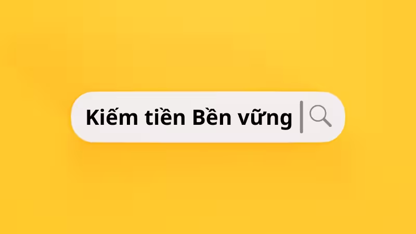Click the magnifying glass search icon
Image resolution: width=416 pixels, height=234 pixels.
(x=320, y=116)
